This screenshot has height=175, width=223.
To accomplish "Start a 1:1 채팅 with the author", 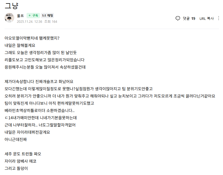I will pyautogui.click(x=47, y=16).
